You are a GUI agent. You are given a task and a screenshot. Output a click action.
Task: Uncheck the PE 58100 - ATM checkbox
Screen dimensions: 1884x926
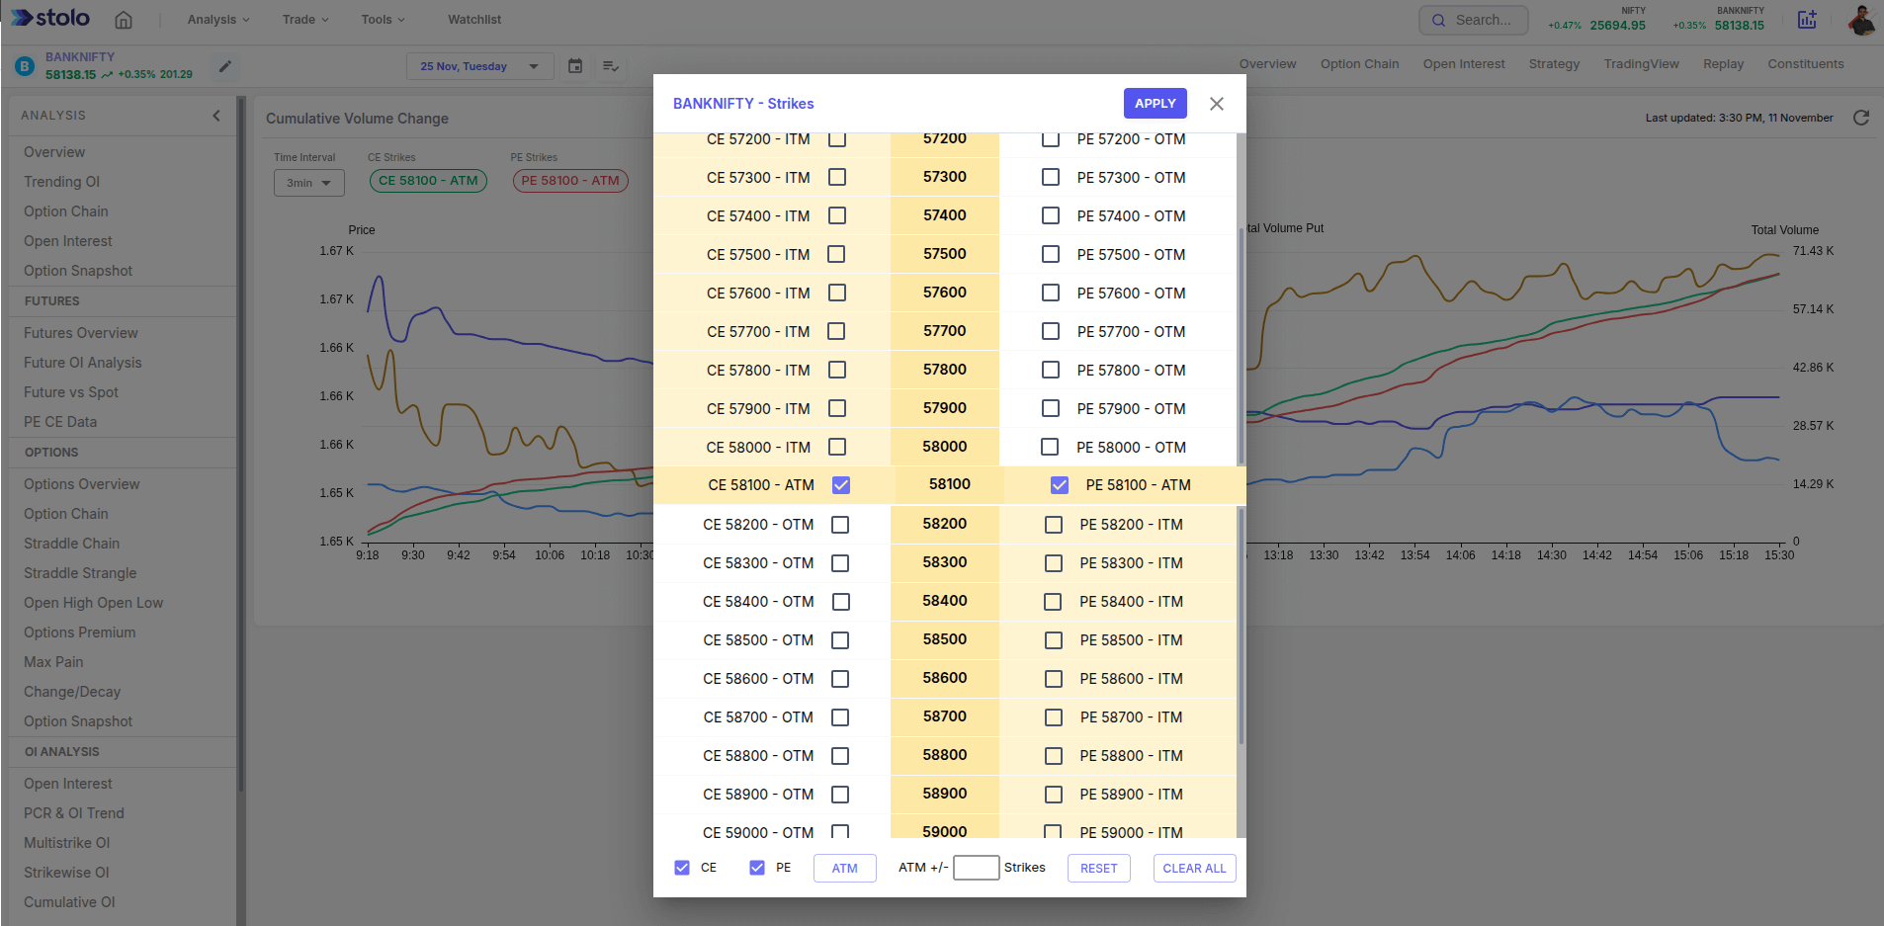[1060, 485]
